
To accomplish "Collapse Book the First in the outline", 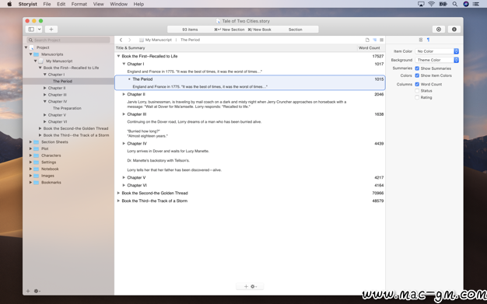I will point(118,56).
